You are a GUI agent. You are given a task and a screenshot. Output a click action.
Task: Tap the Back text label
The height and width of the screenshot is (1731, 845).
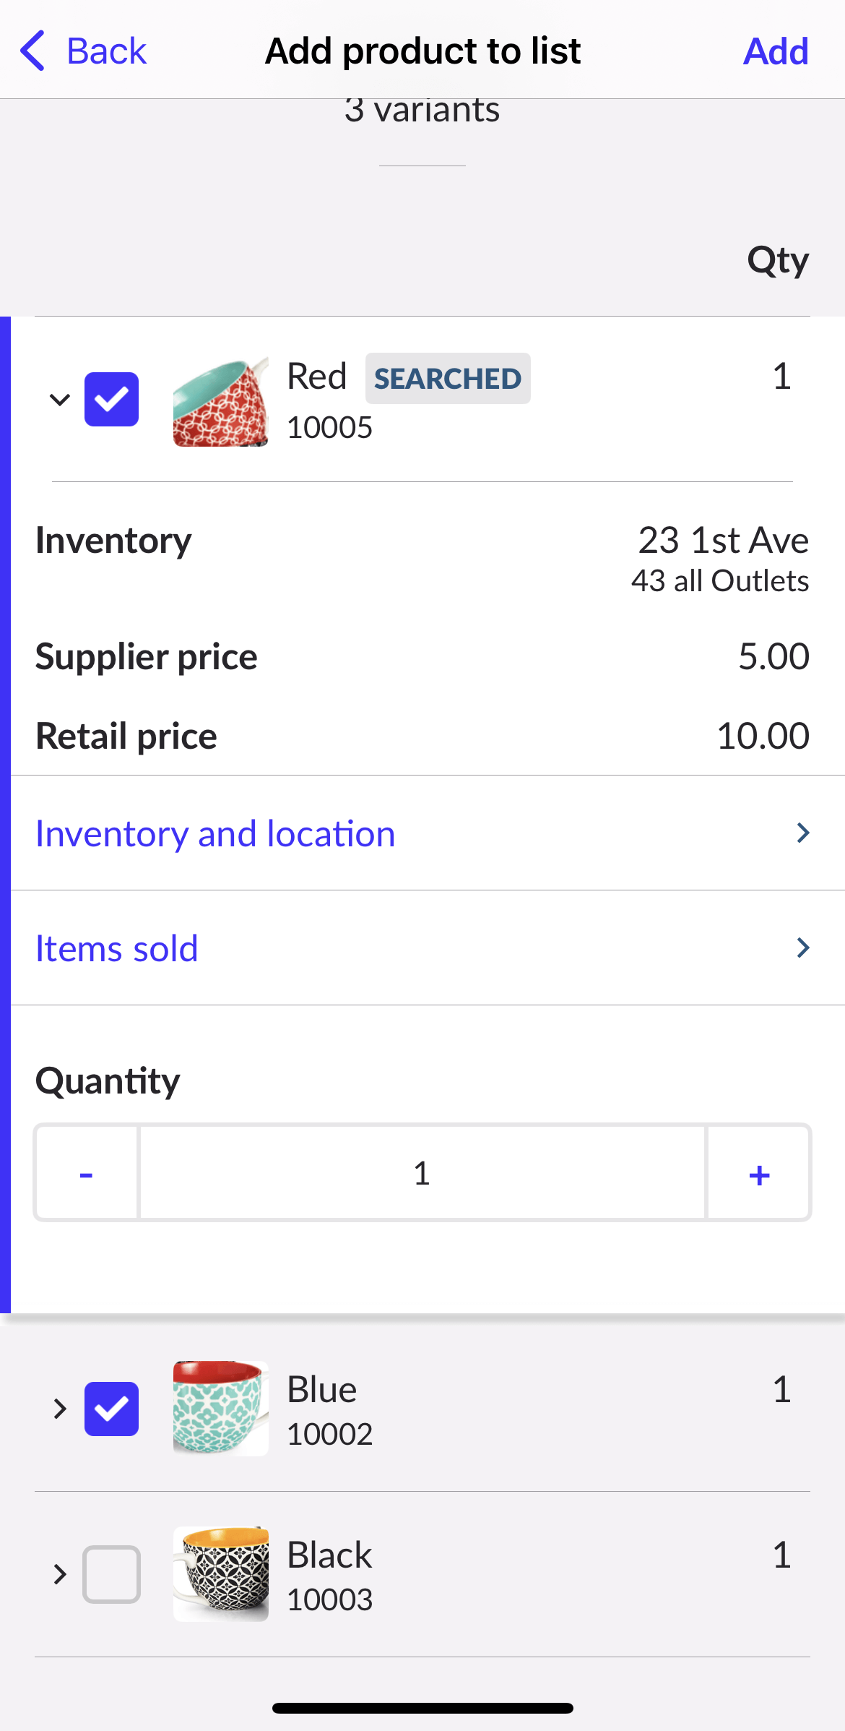pos(107,51)
